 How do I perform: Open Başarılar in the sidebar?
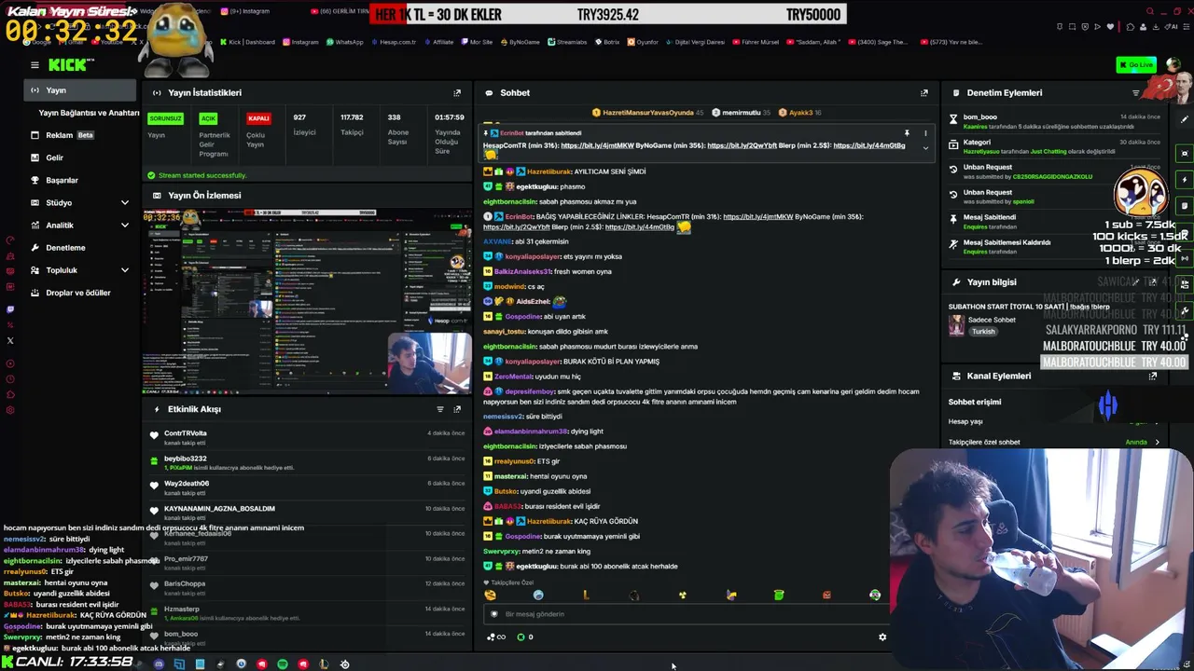coord(62,180)
